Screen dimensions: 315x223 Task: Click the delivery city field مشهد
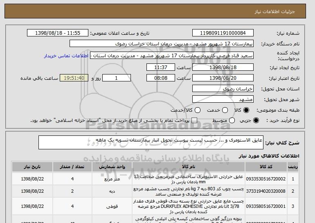pos(223,99)
